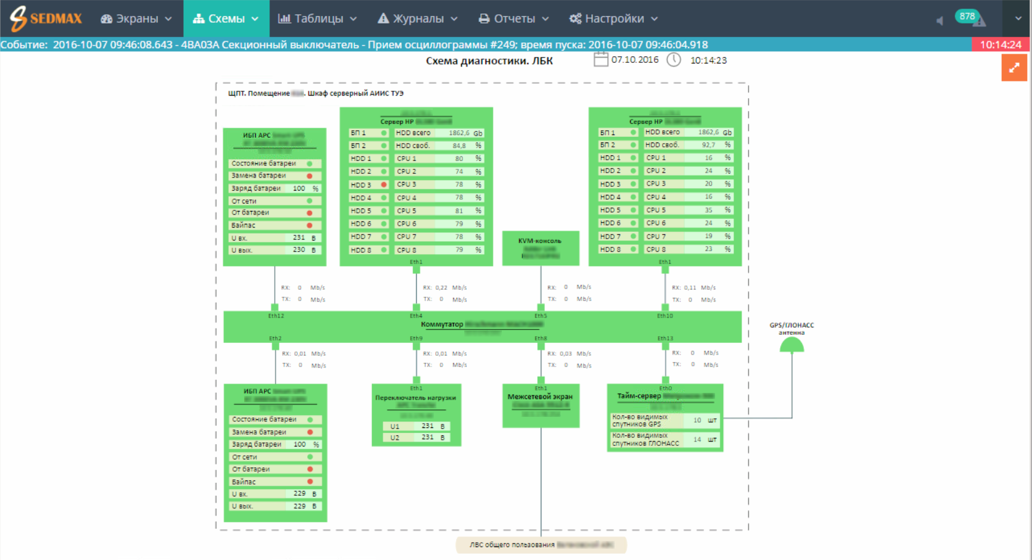The width and height of the screenshot is (1032, 560).
Task: Select the GPS/ГЛОНАСС antenna symbol
Action: [792, 345]
